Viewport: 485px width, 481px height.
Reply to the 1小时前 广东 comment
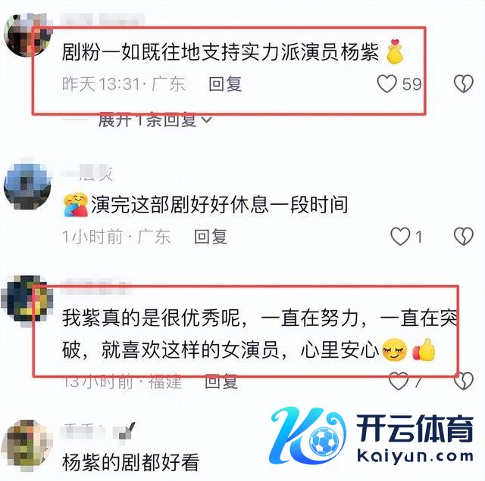coord(211,237)
